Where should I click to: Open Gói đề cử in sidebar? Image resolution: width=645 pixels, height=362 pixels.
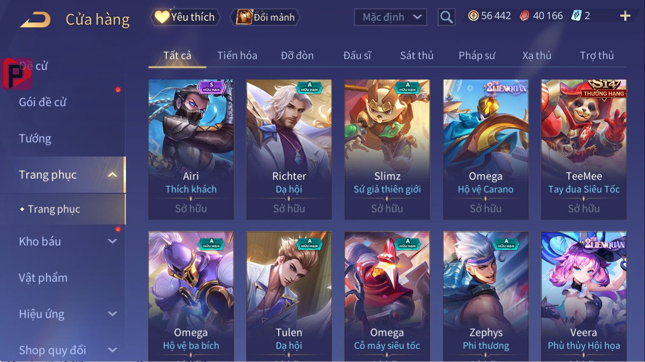pos(43,102)
